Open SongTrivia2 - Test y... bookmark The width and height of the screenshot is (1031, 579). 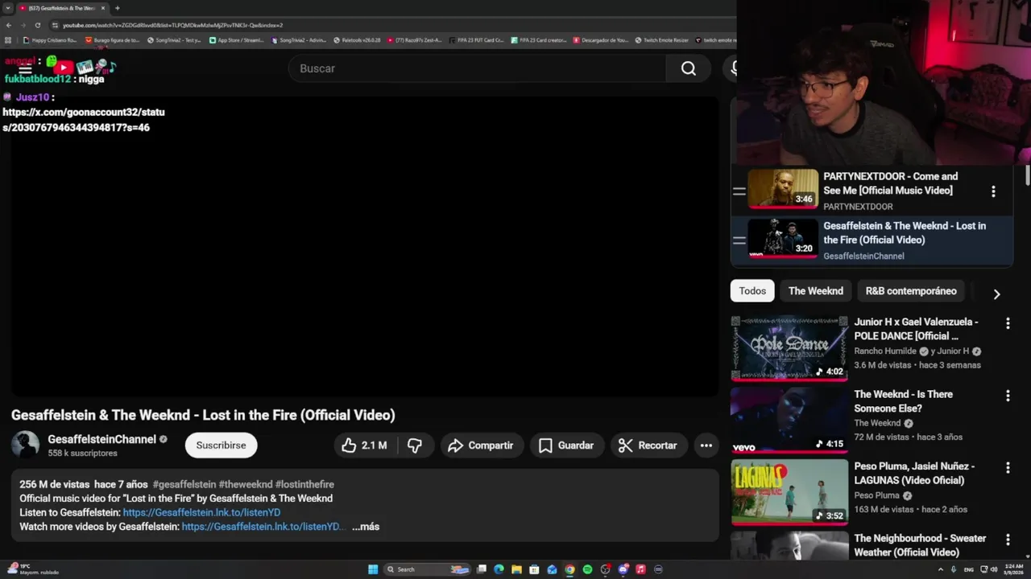click(x=174, y=39)
